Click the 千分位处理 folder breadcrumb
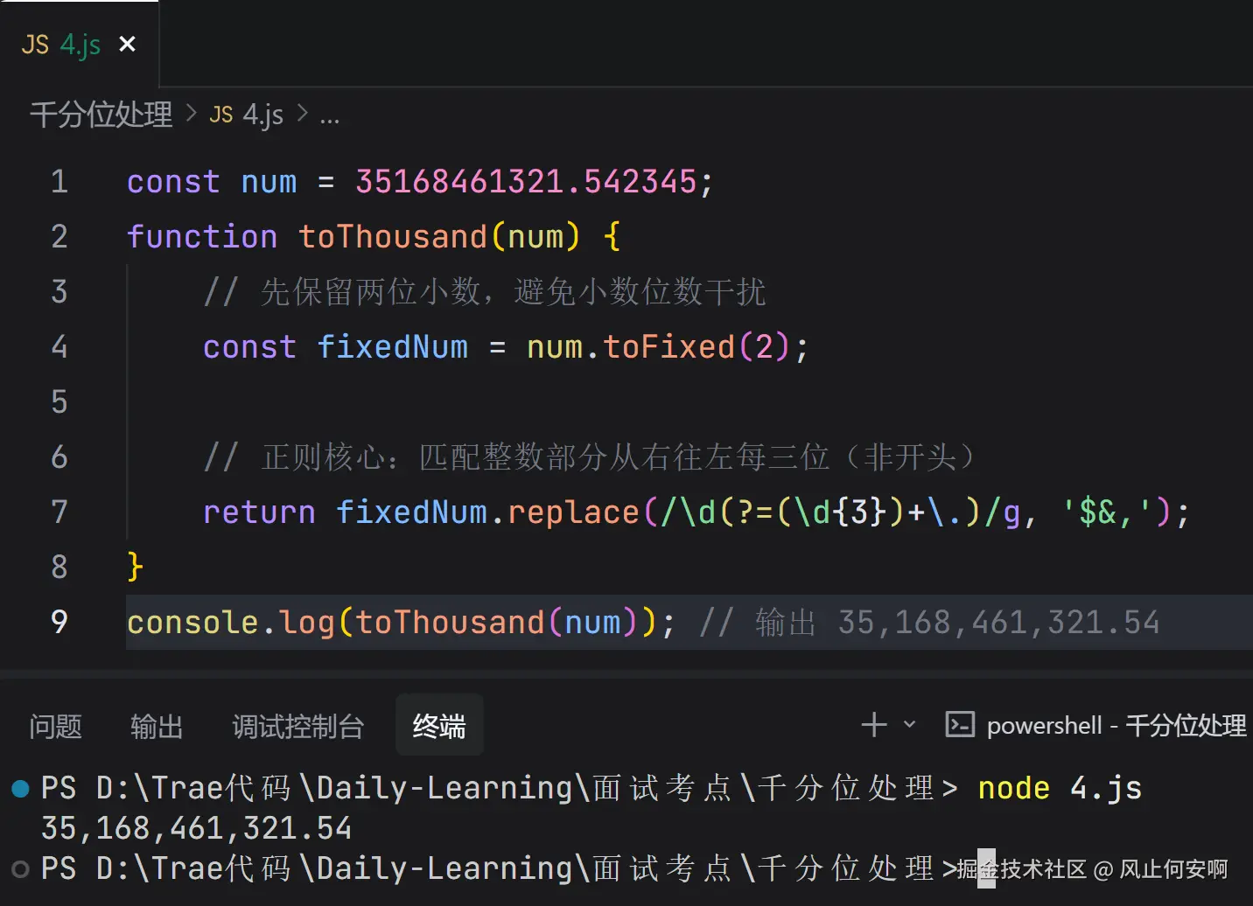The width and height of the screenshot is (1253, 906). pyautogui.click(x=101, y=115)
